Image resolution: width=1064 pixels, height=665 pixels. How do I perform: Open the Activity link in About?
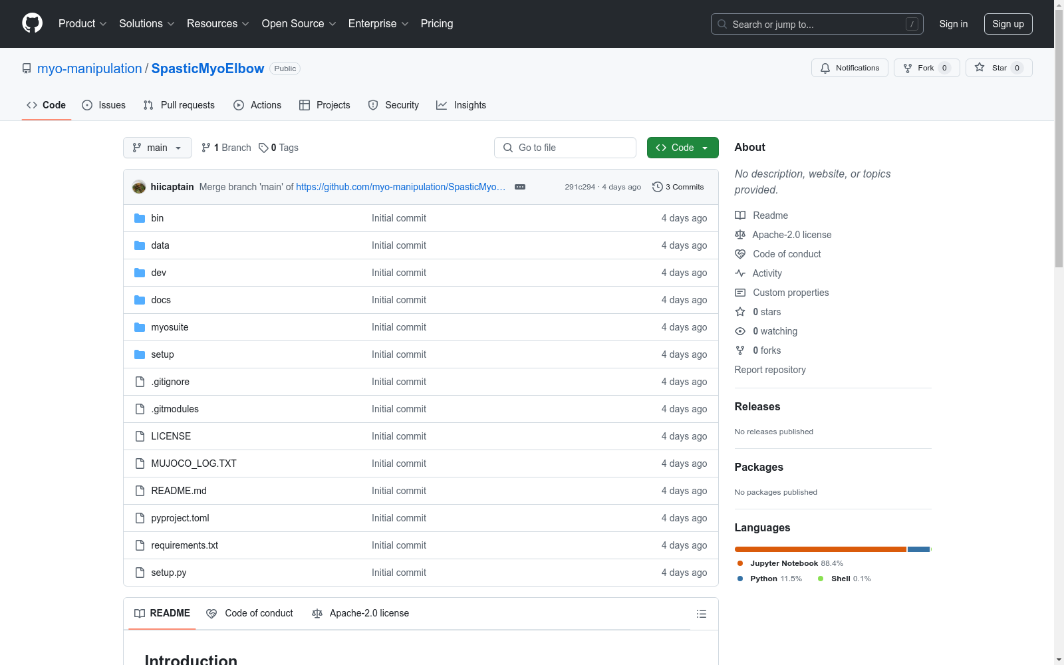pyautogui.click(x=759, y=273)
